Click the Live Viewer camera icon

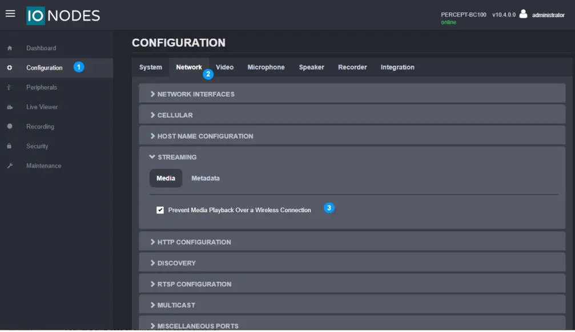(x=9, y=107)
